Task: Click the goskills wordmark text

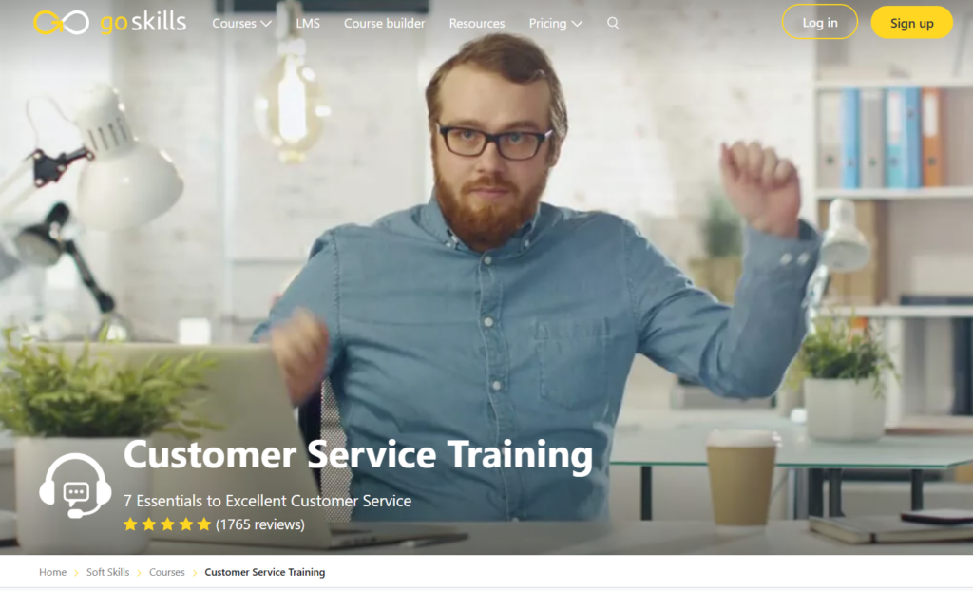Action: coord(143,23)
